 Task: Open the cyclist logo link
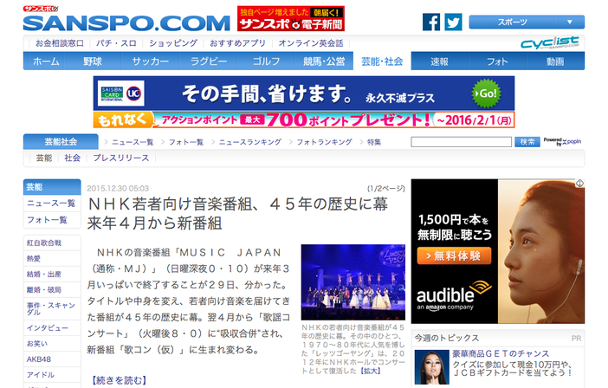tap(549, 42)
